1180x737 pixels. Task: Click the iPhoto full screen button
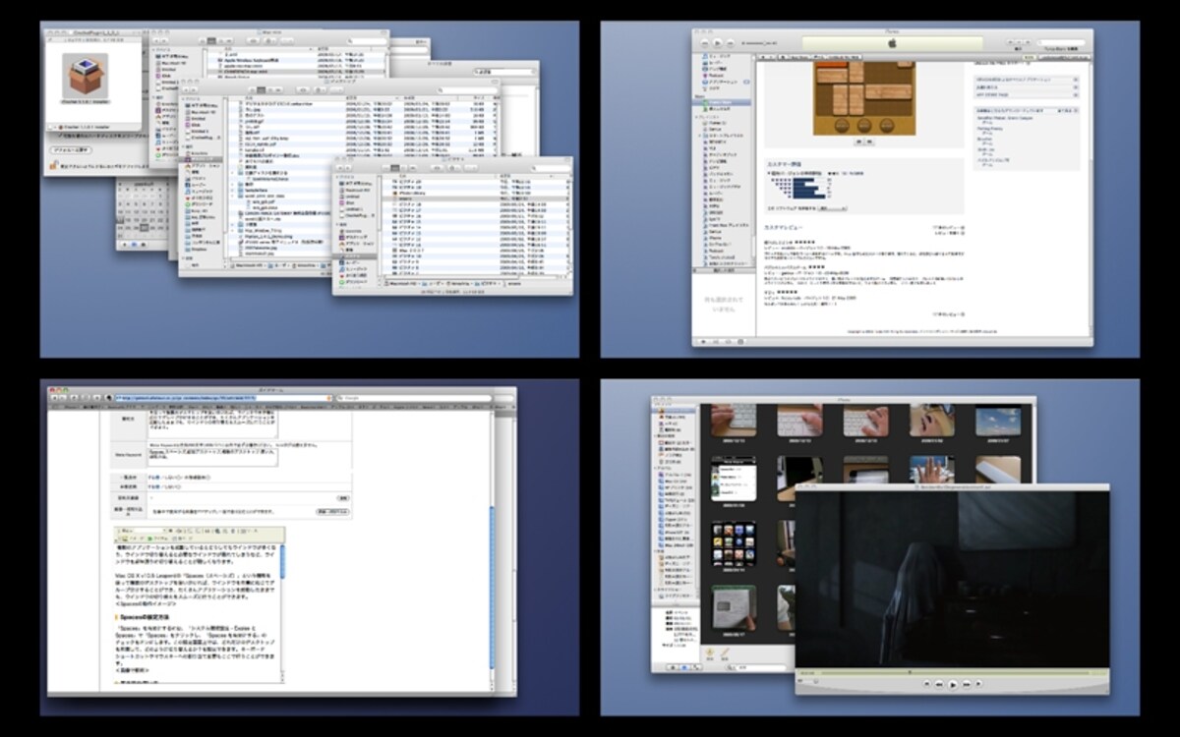[x=696, y=667]
